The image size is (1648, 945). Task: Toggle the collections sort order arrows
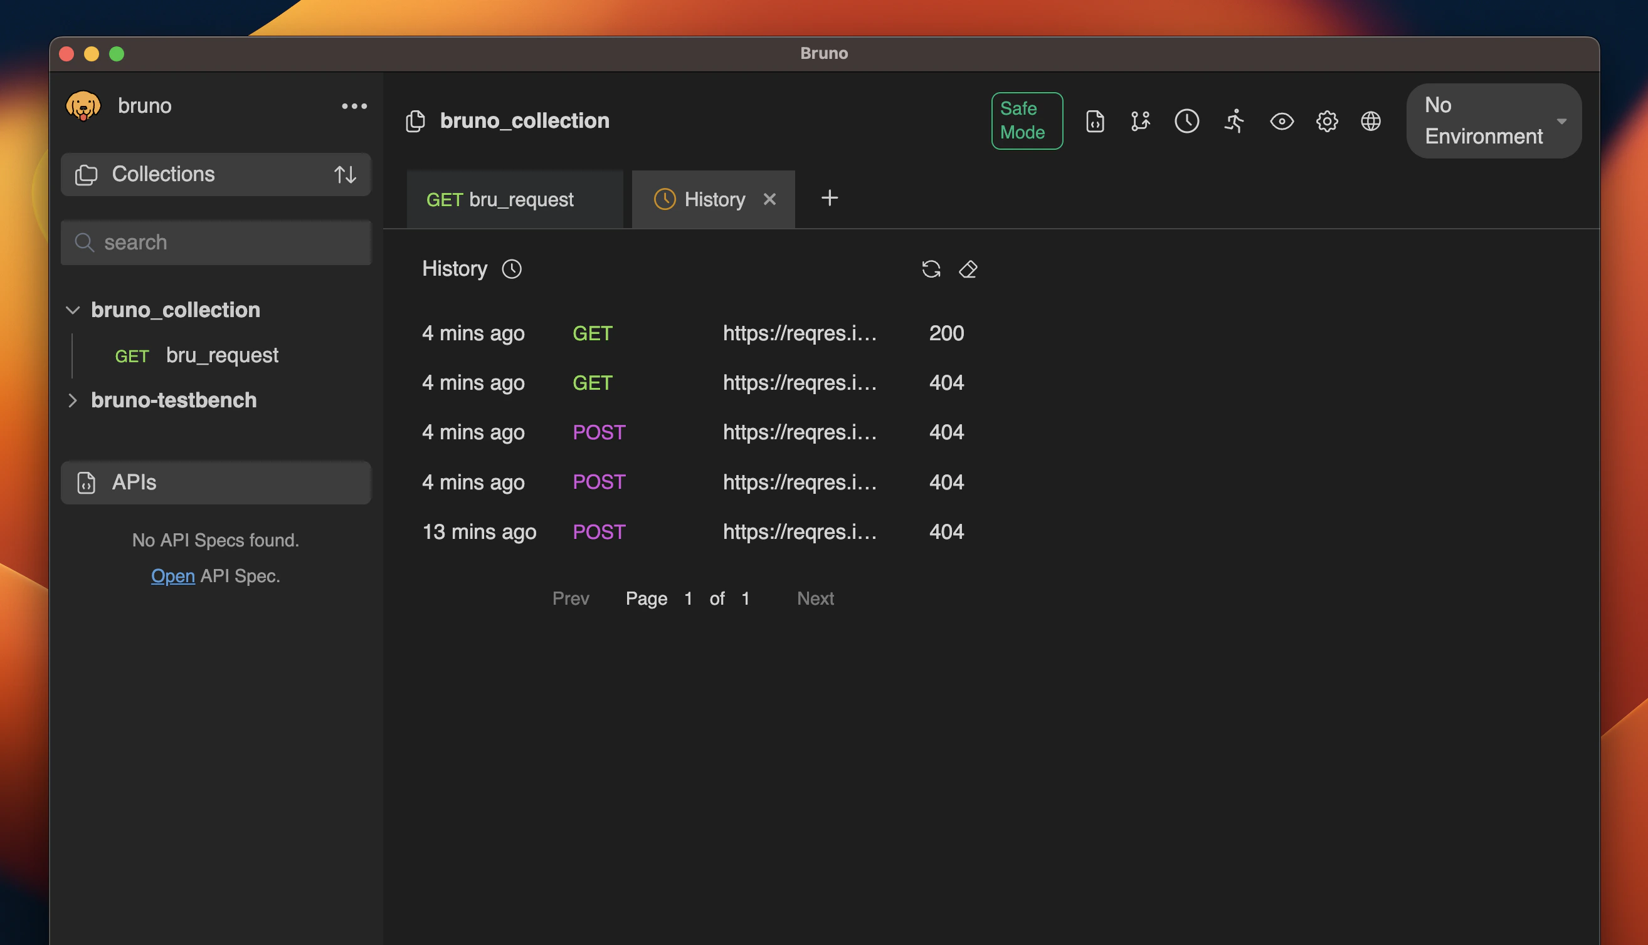345,175
